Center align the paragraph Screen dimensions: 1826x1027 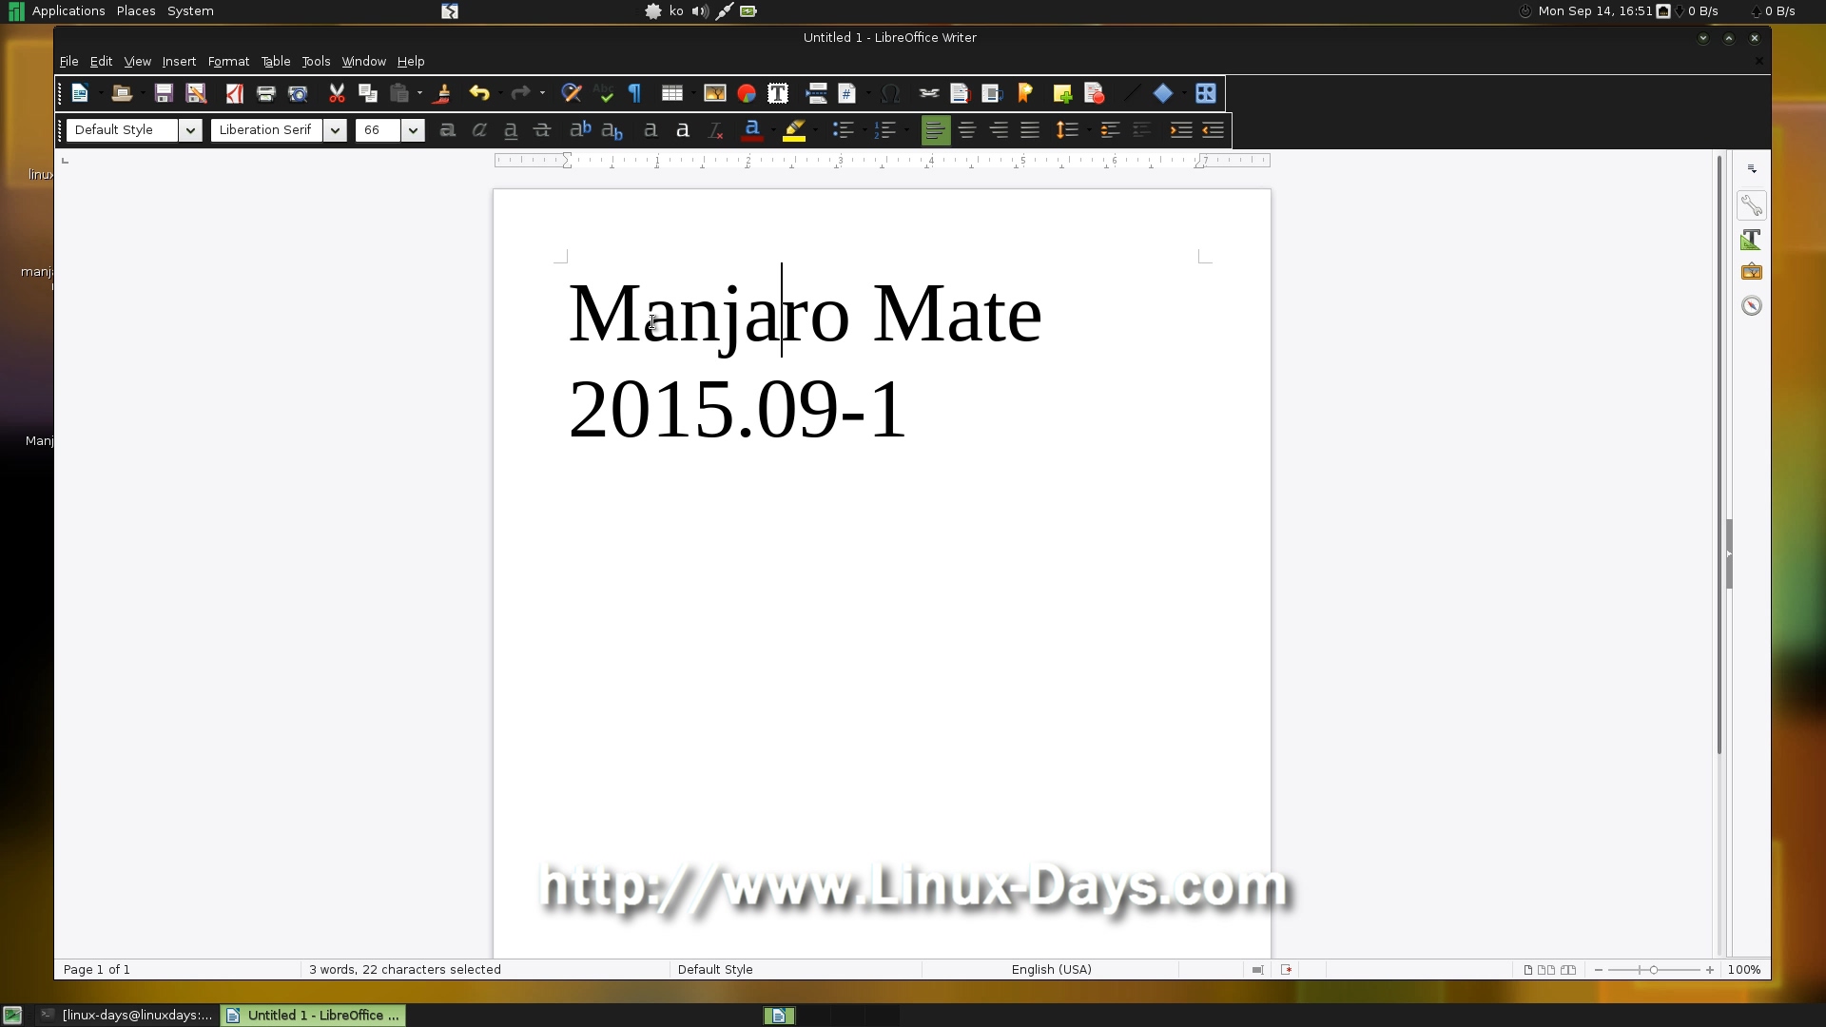tap(967, 130)
